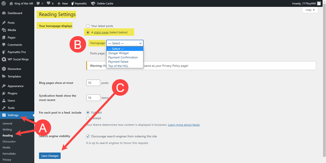The width and height of the screenshot is (326, 163).
Task: Click the heart icon showing 4
Action: point(48,3)
